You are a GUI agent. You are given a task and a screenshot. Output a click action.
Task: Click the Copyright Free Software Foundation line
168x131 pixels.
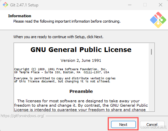(60, 69)
